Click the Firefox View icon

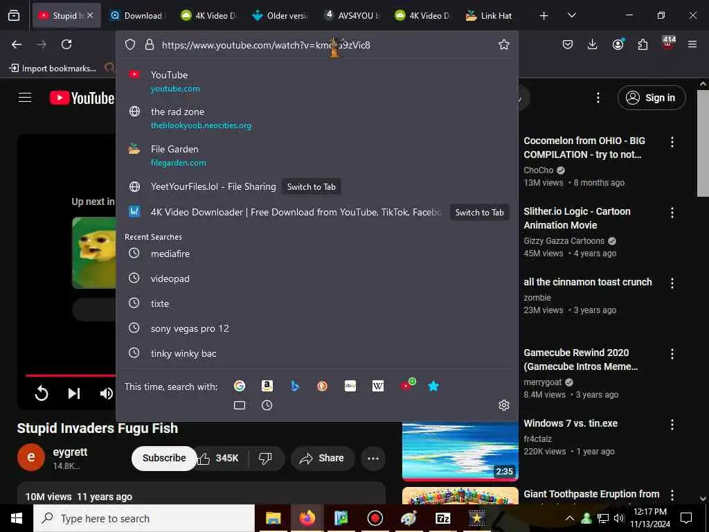[x=14, y=15]
